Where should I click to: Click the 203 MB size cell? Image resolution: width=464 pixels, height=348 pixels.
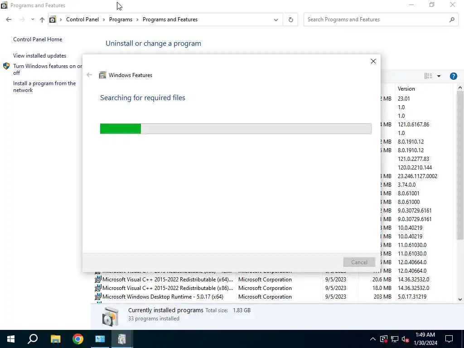382,296
